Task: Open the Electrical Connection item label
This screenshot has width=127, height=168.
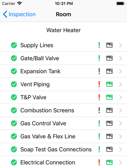Action: pos(48,163)
